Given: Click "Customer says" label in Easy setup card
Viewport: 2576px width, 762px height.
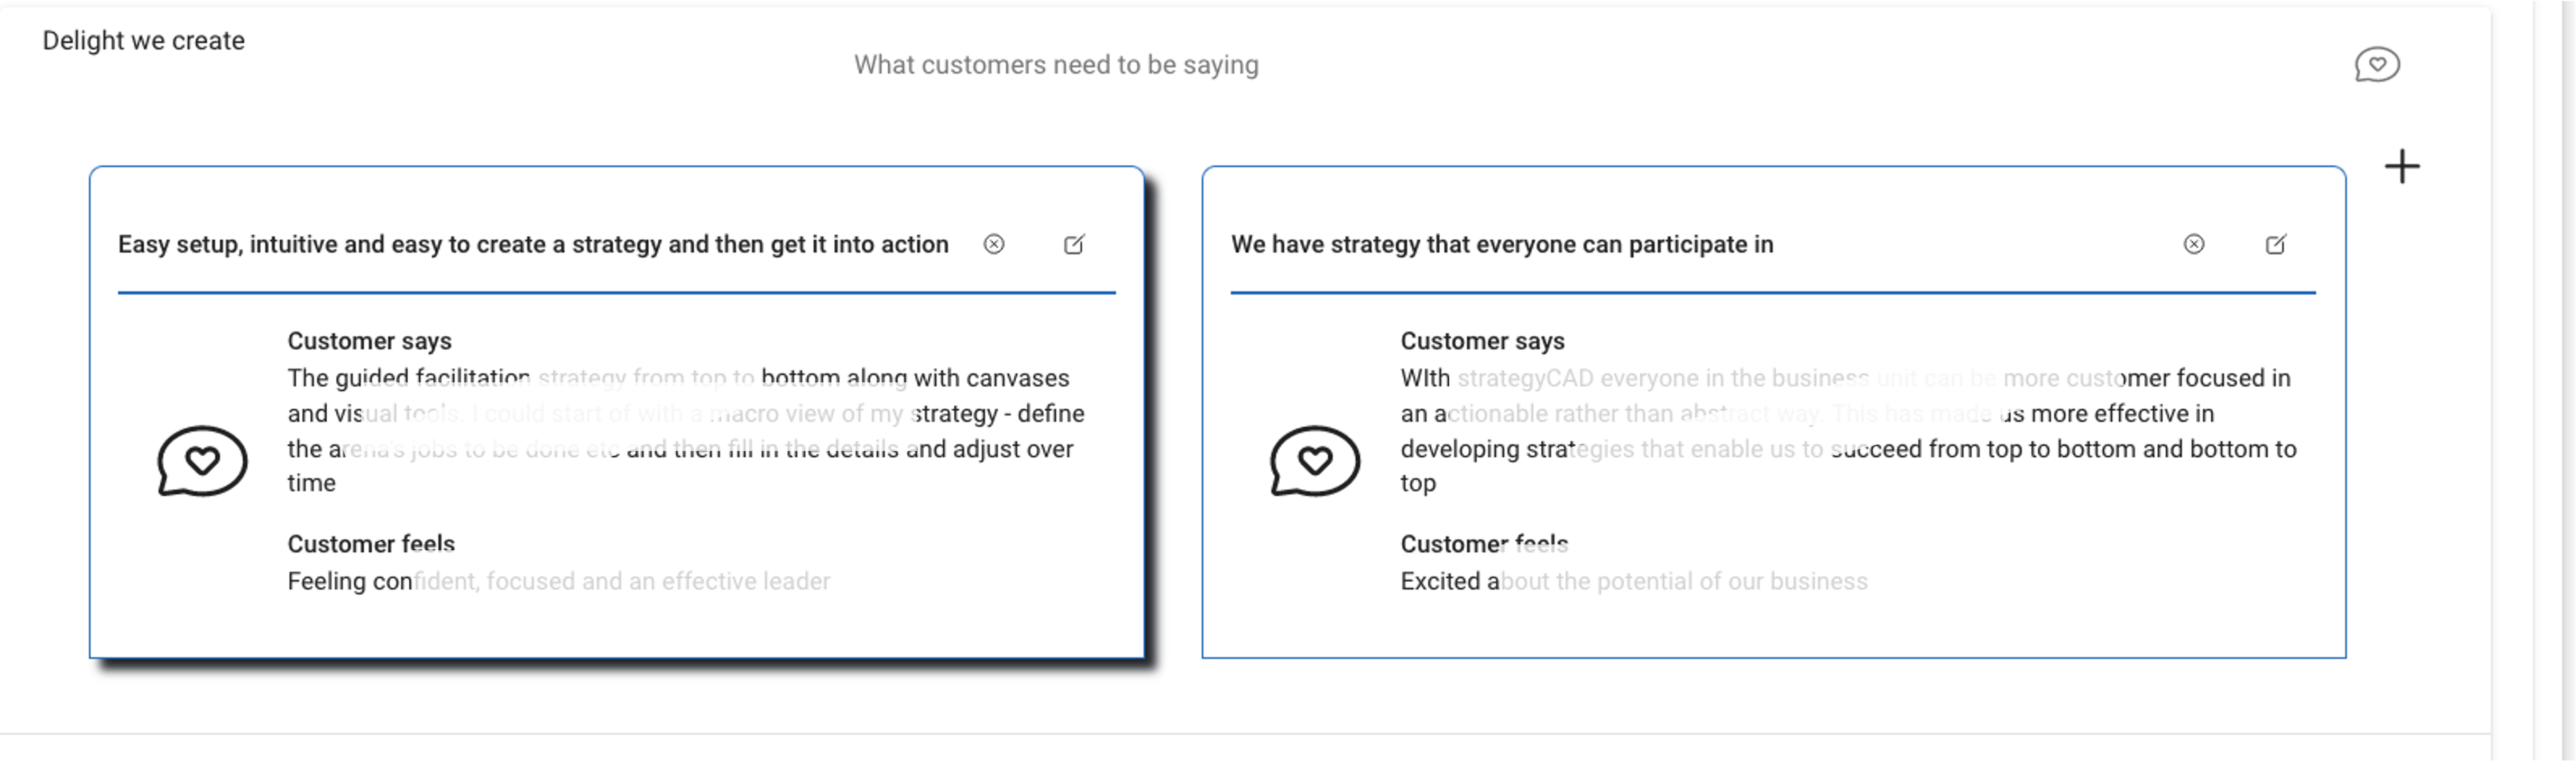Looking at the screenshot, I should [x=369, y=342].
